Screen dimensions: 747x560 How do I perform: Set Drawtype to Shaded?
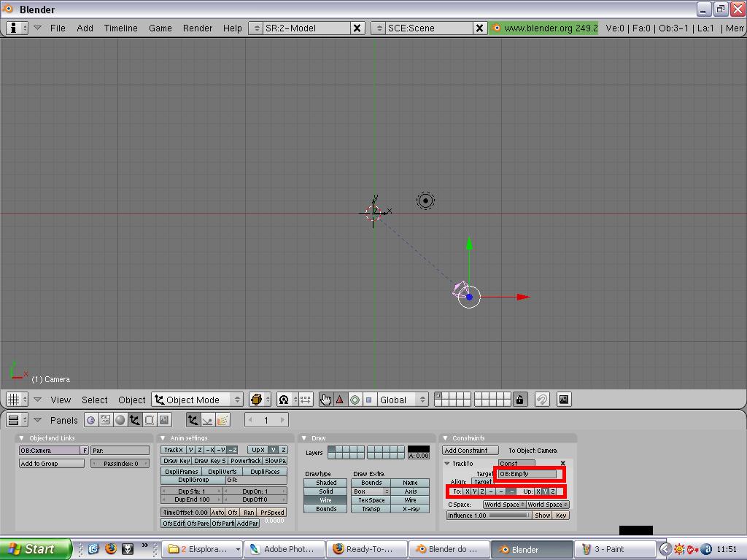[326, 483]
